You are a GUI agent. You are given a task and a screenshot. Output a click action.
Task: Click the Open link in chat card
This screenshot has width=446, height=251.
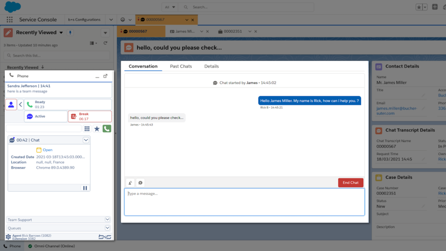tap(47, 150)
